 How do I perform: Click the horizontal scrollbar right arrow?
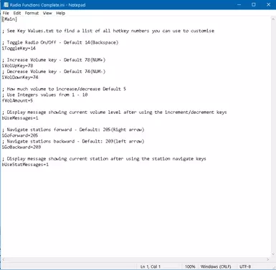(x=268, y=259)
